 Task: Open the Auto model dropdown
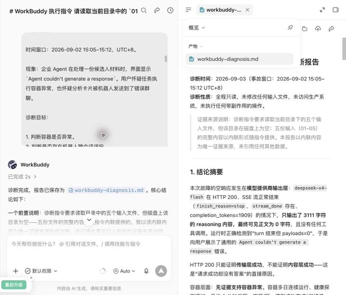coord(124,271)
